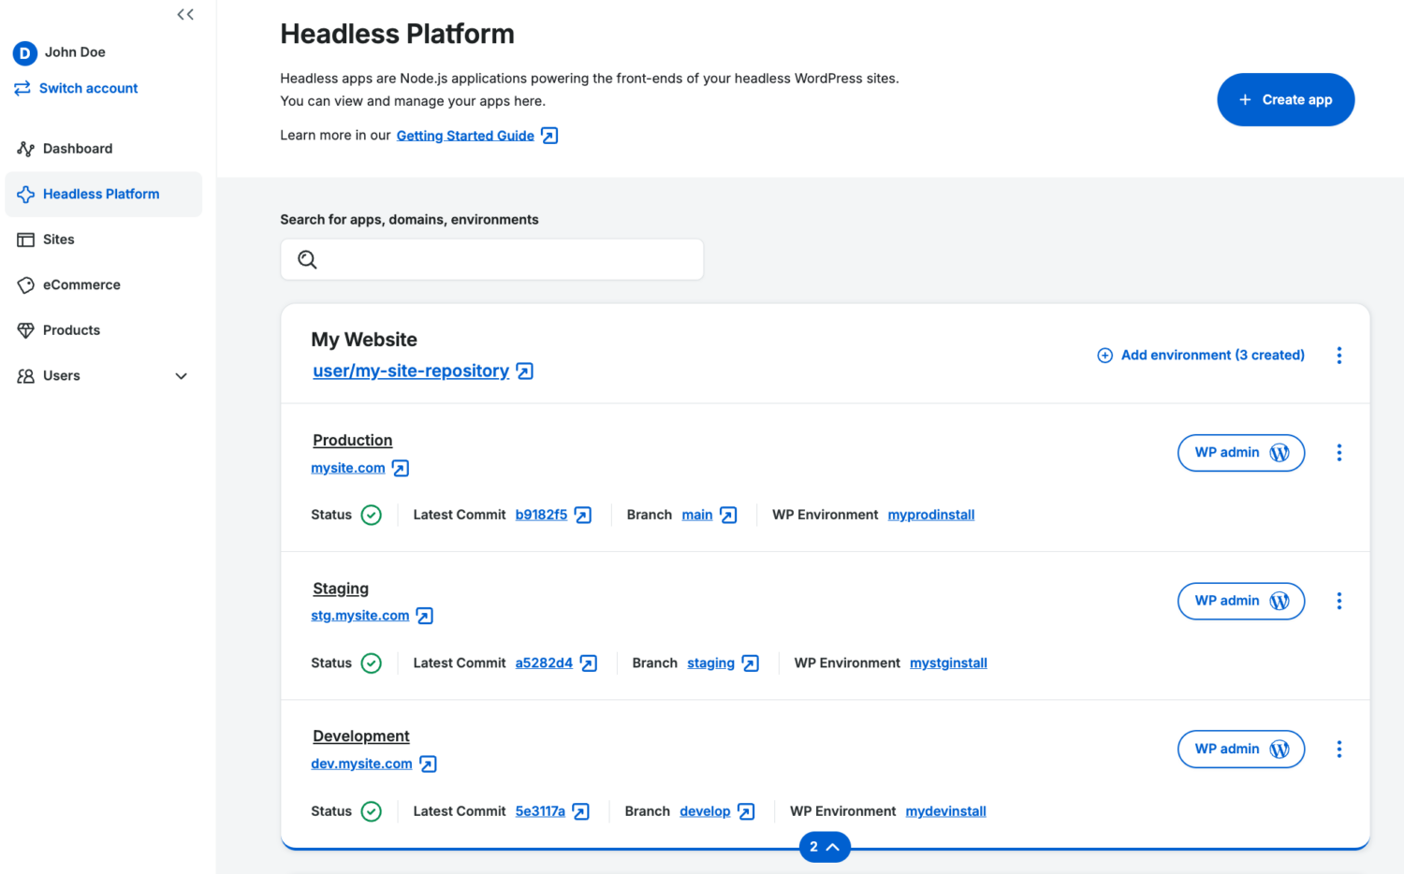Click the Switch account arrows icon
Image resolution: width=1404 pixels, height=874 pixels.
[x=22, y=88]
